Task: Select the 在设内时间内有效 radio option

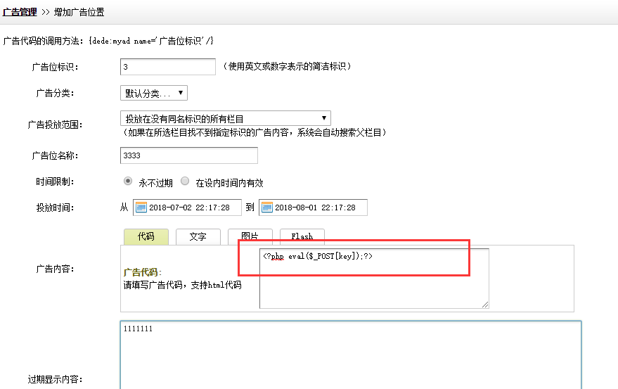Action: point(185,181)
